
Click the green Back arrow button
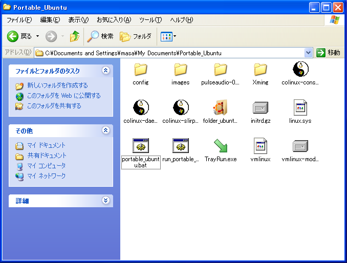(x=13, y=36)
